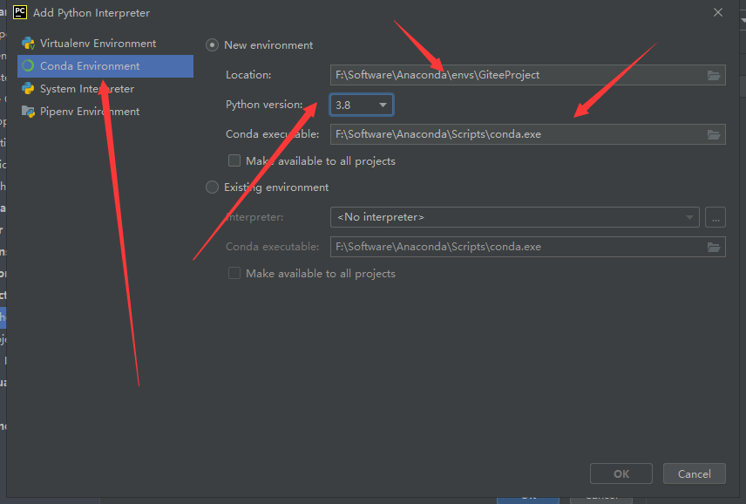Viewport: 746px width, 504px height.
Task: Select Pipenv Environment in the sidebar
Action: point(105,112)
